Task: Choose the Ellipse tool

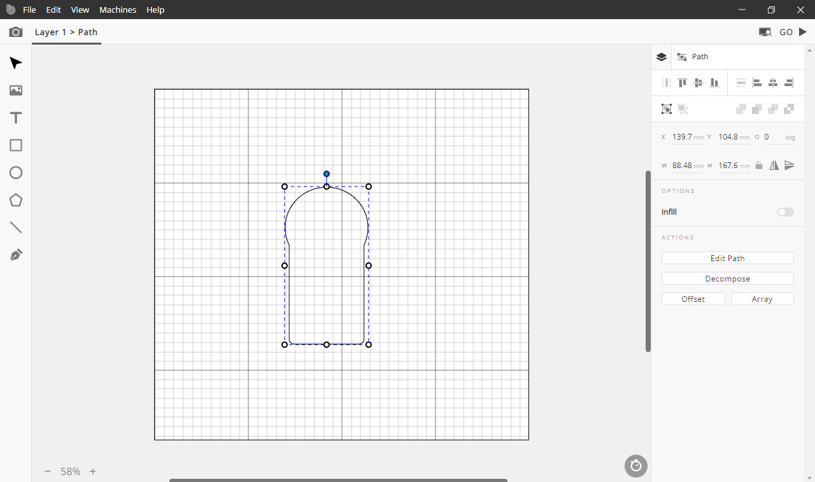Action: coord(16,173)
